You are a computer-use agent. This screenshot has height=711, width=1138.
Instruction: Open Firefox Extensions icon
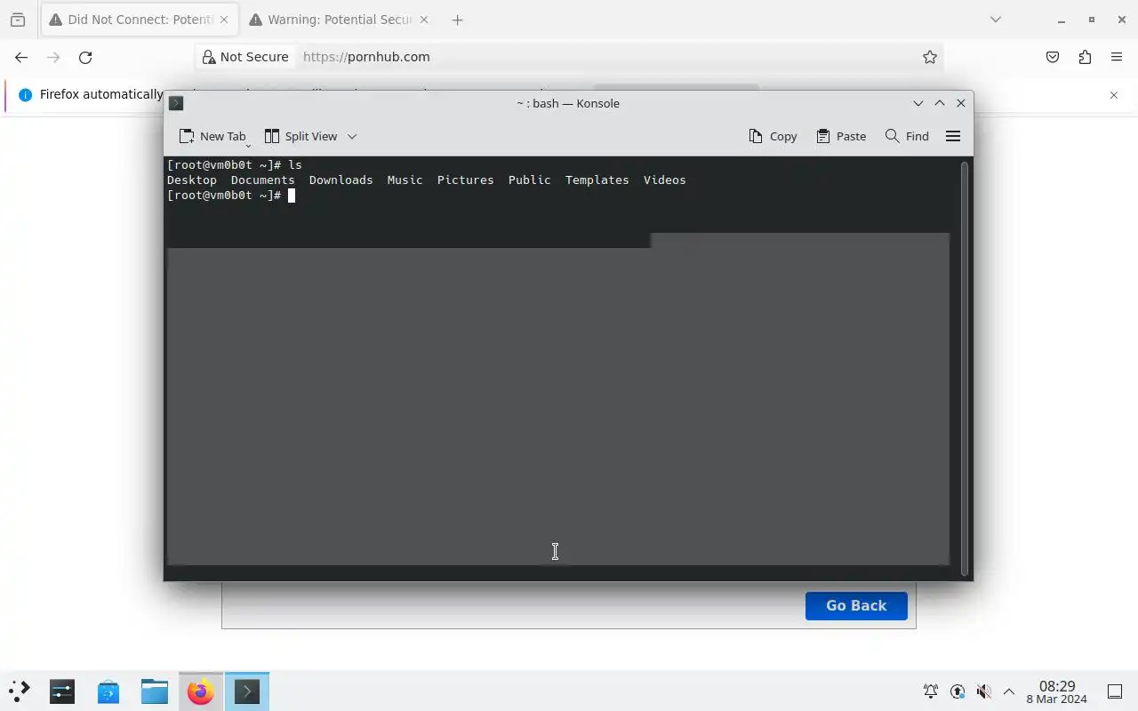click(x=1085, y=57)
